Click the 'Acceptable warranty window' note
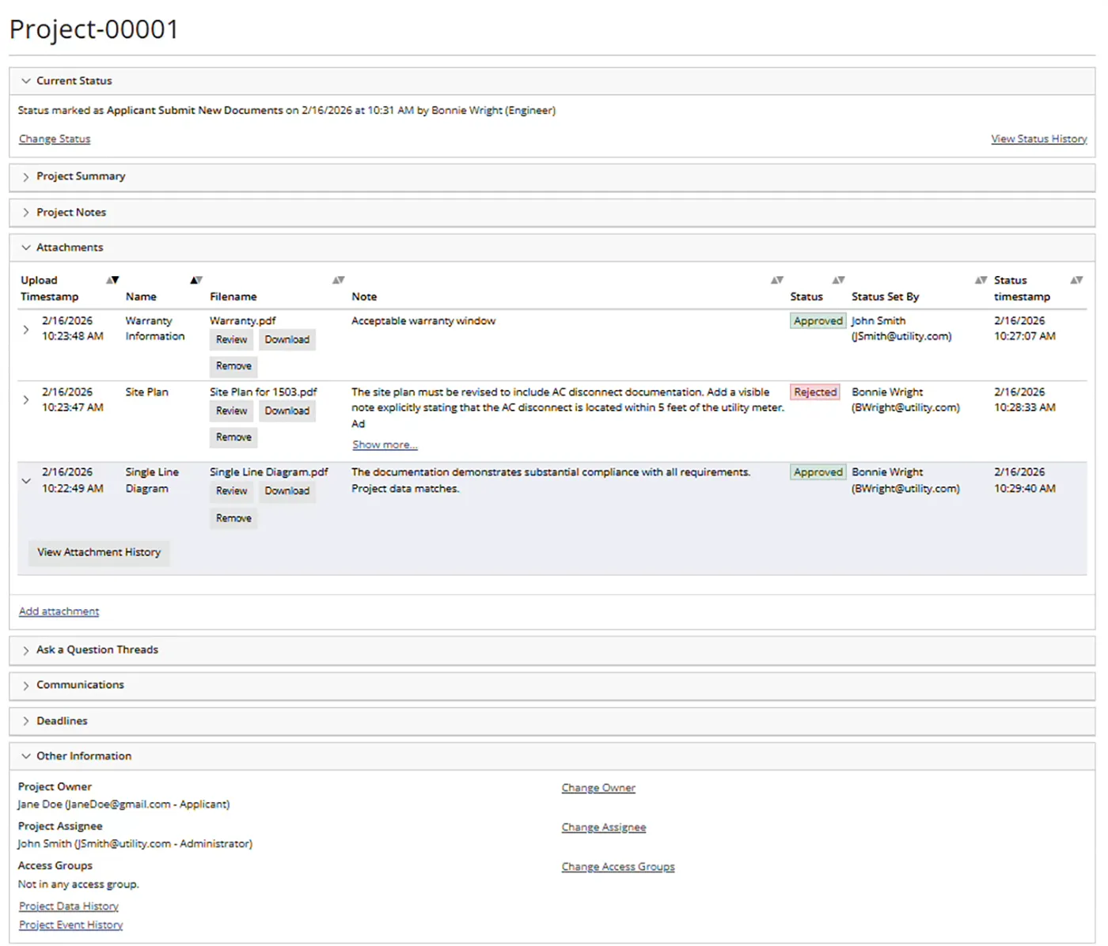Image resolution: width=1108 pixels, height=946 pixels. click(423, 321)
